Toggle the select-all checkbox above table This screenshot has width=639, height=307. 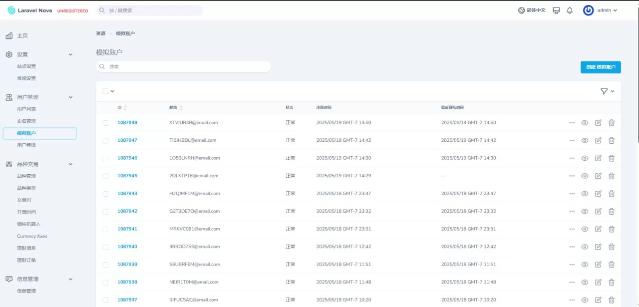[x=105, y=91]
